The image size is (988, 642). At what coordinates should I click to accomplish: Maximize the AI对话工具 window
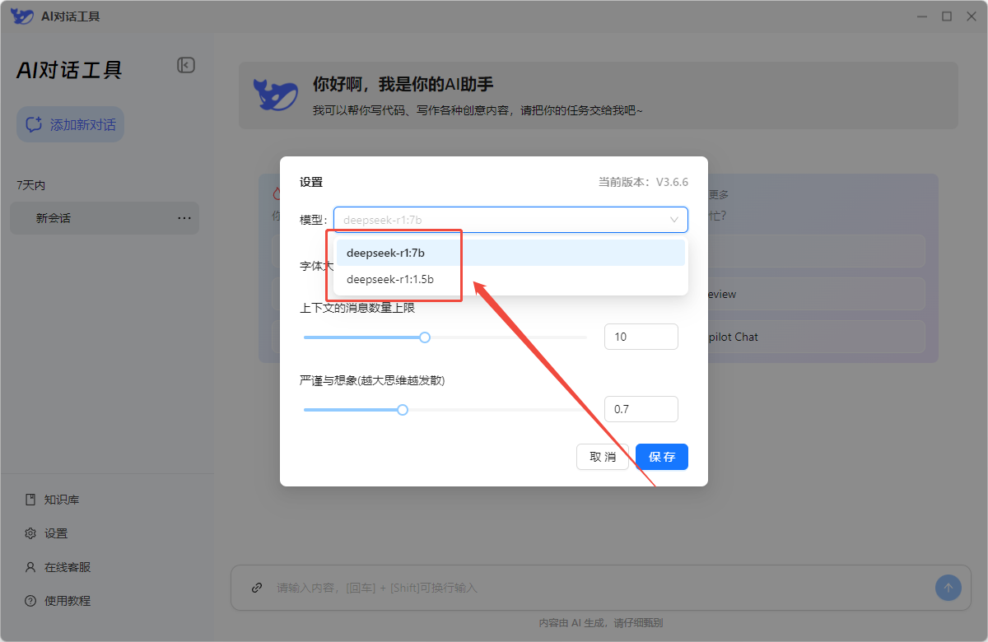[947, 16]
